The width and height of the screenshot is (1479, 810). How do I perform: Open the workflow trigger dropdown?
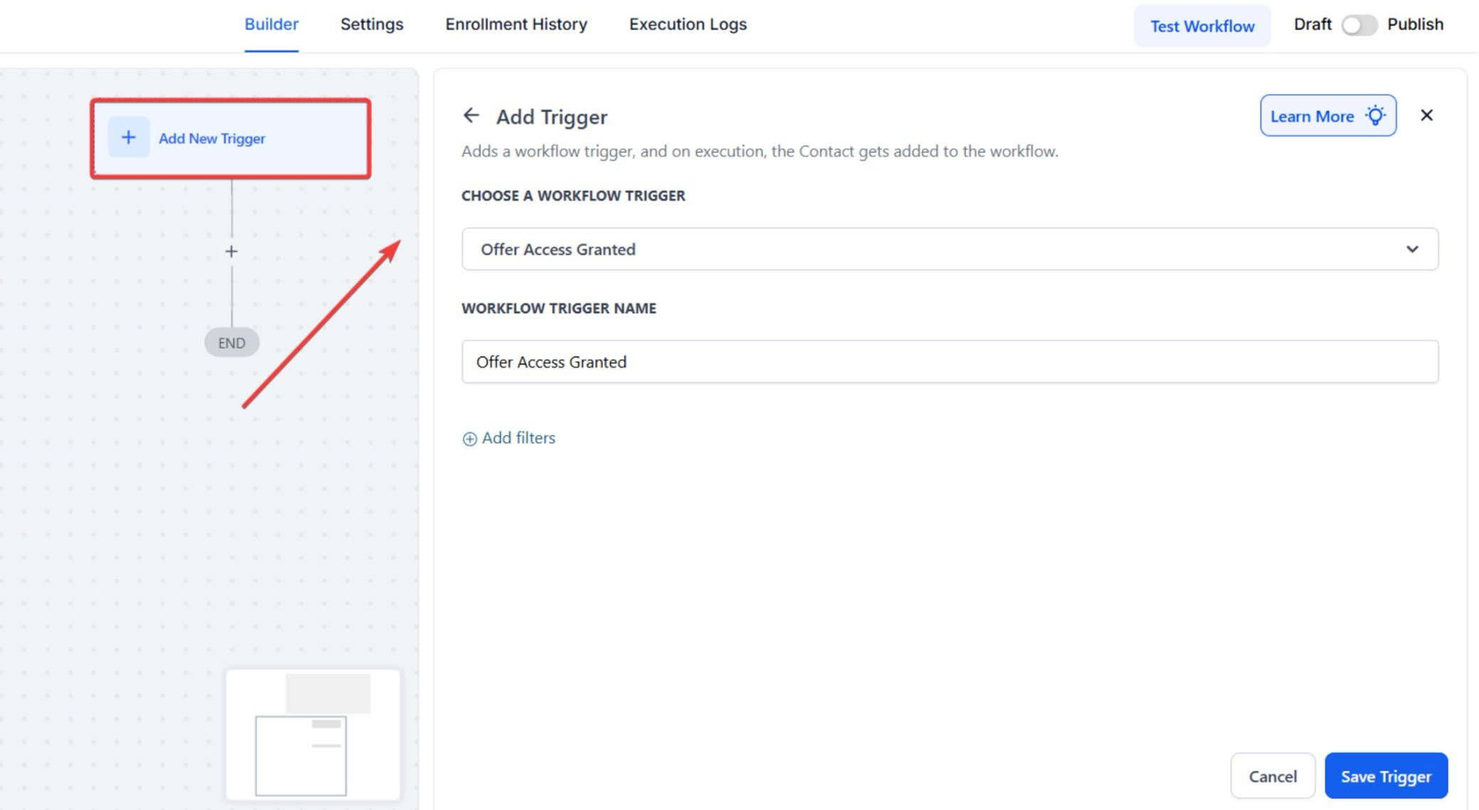(949, 249)
